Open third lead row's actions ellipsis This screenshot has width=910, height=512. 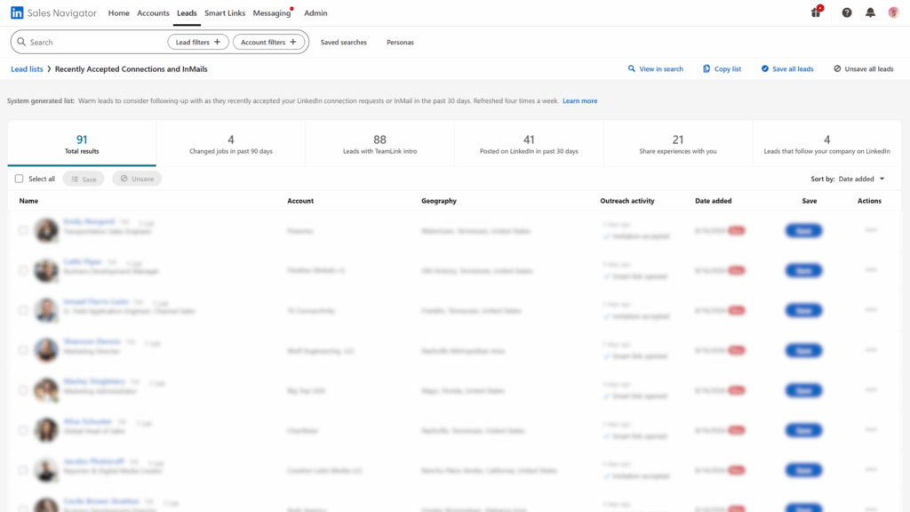click(x=871, y=310)
